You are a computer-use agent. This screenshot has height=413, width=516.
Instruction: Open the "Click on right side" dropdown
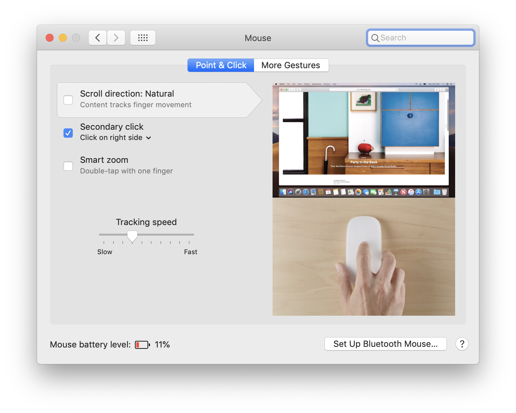point(115,138)
